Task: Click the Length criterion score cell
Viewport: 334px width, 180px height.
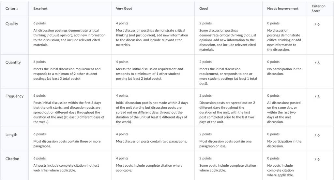Action: point(320,139)
